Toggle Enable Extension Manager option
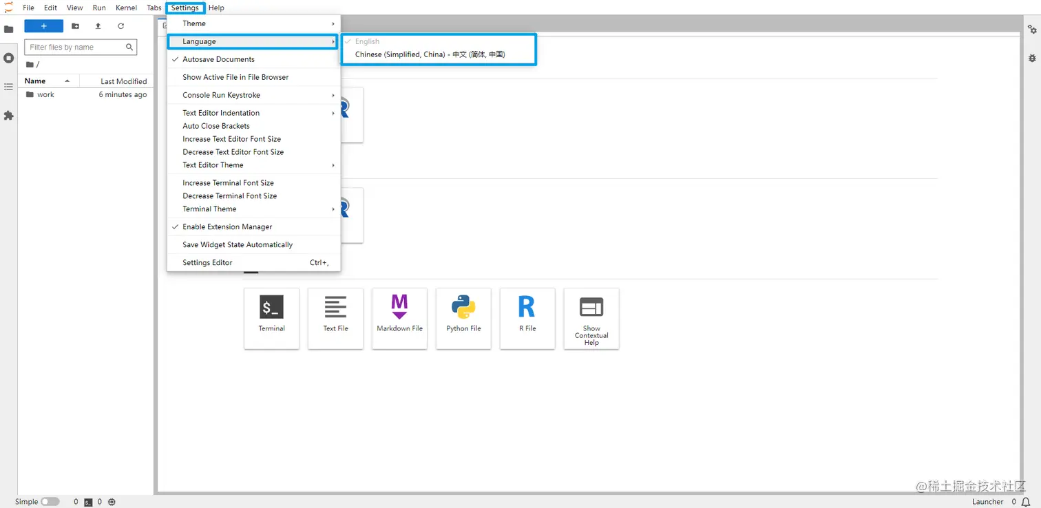 click(253, 226)
